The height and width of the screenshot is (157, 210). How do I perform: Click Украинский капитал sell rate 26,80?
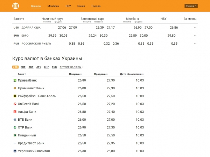(111, 151)
